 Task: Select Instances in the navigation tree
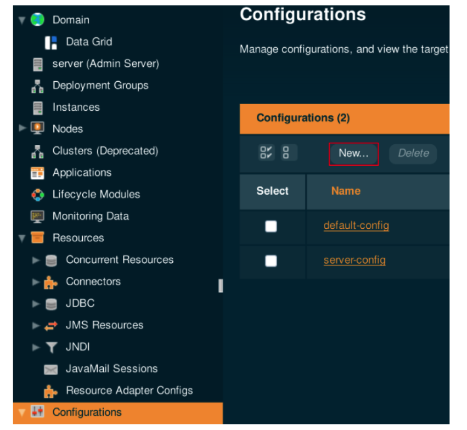76,107
